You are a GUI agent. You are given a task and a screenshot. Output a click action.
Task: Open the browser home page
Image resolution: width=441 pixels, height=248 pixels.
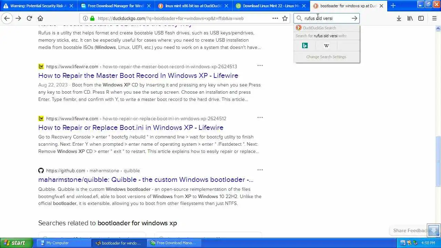[x=40, y=18]
